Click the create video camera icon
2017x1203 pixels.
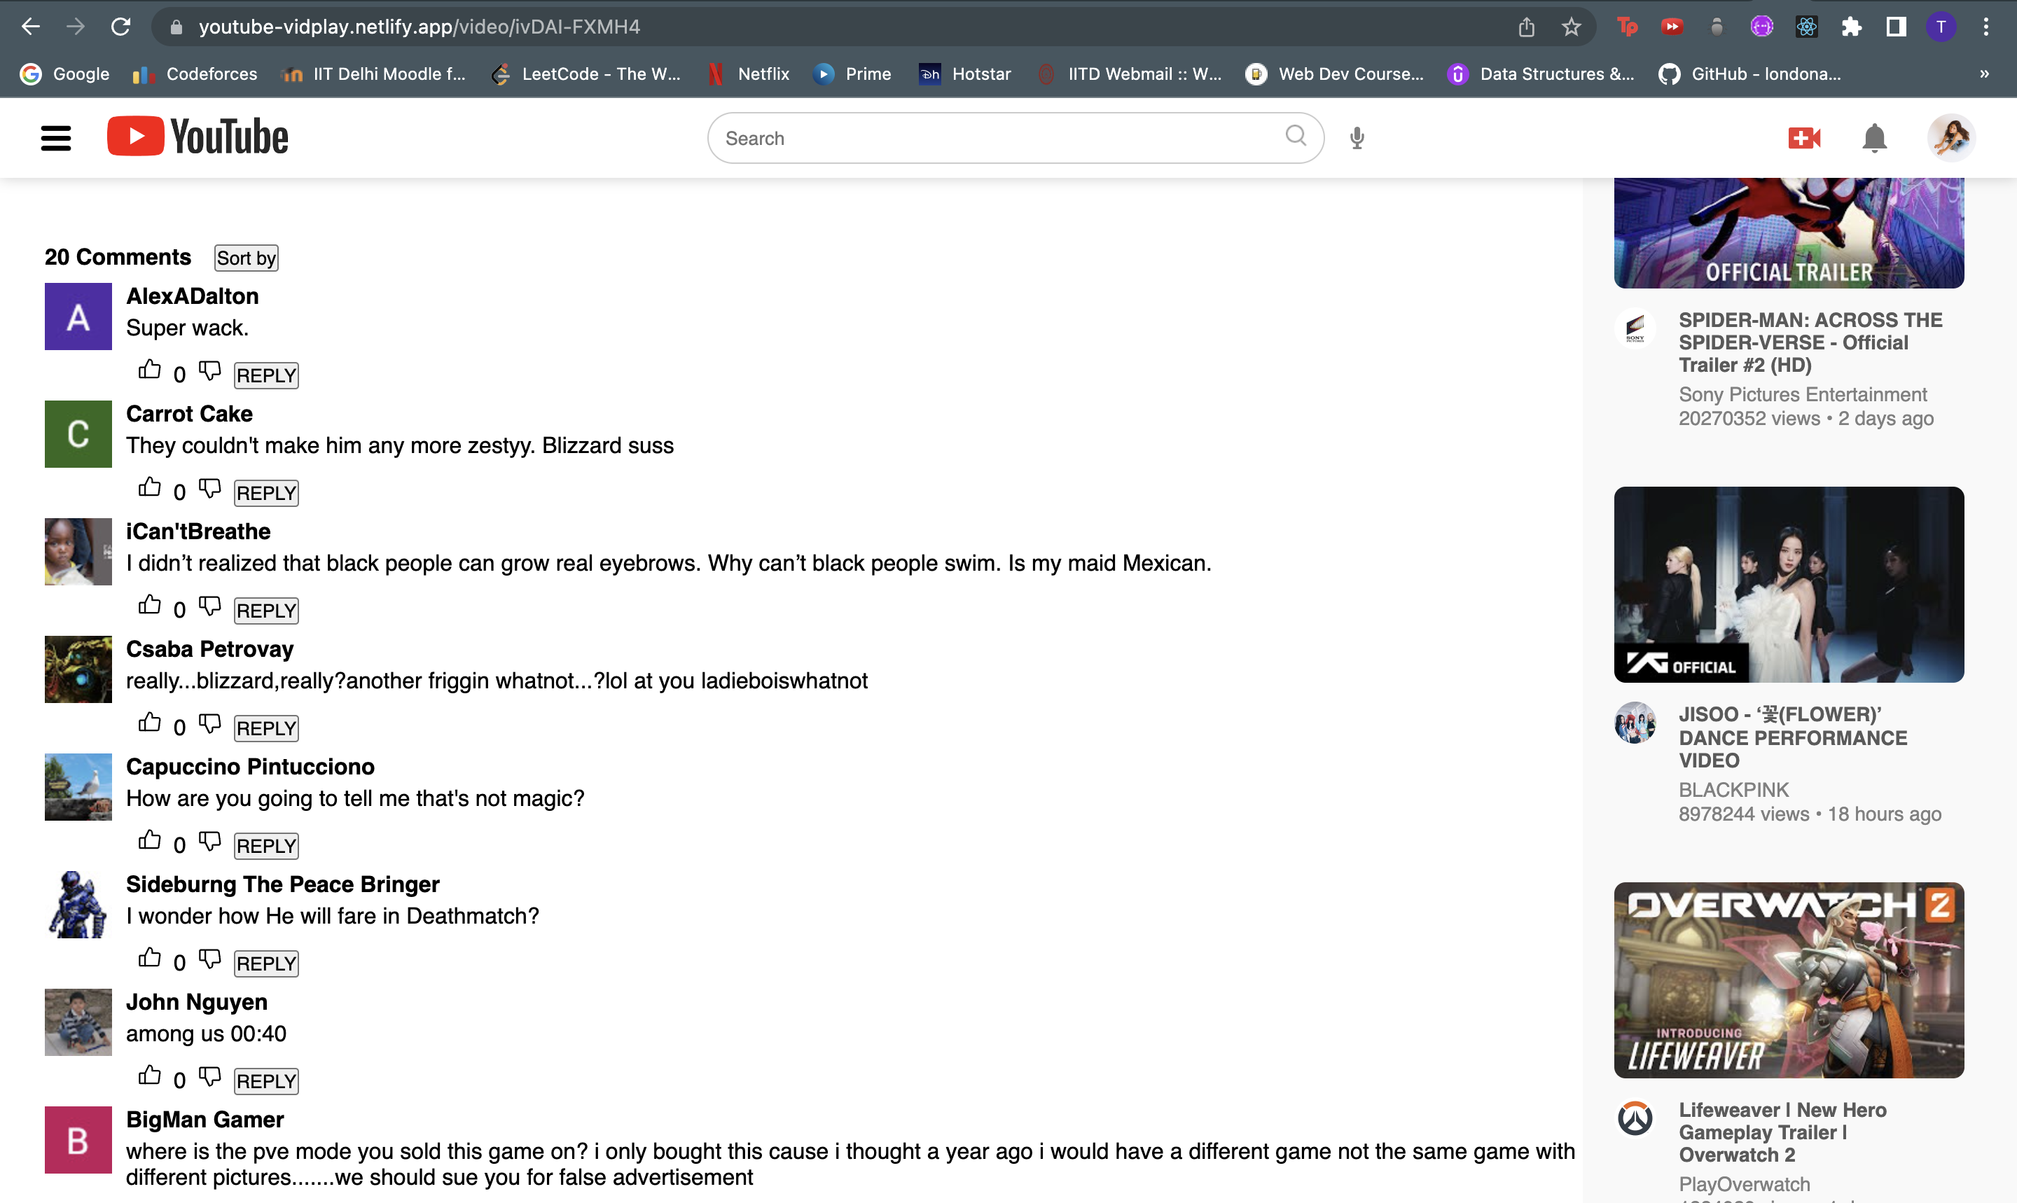tap(1805, 138)
